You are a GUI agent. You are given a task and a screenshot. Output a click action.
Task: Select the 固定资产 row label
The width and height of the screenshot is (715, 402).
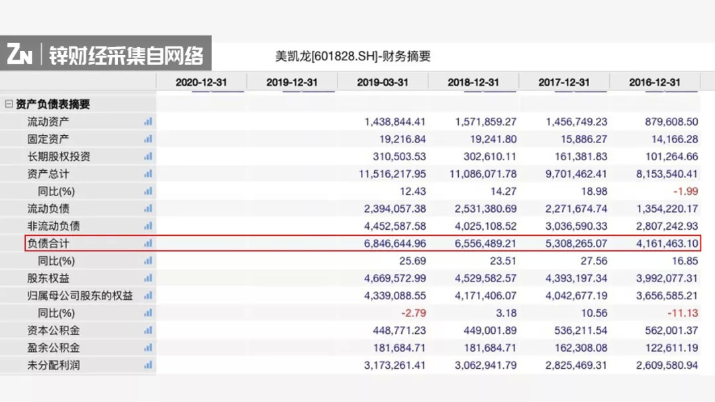[x=48, y=138]
